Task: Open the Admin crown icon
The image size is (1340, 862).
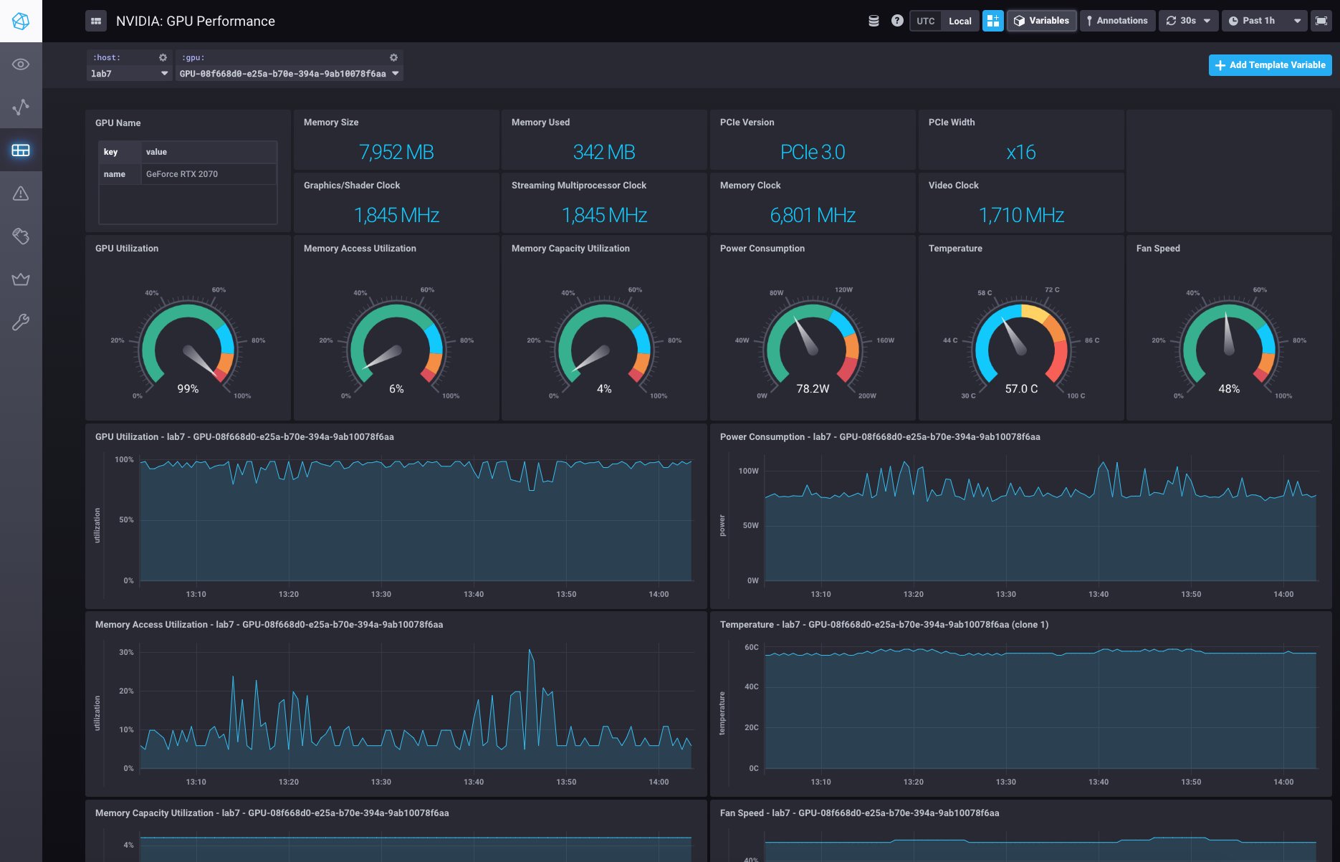Action: 21,279
